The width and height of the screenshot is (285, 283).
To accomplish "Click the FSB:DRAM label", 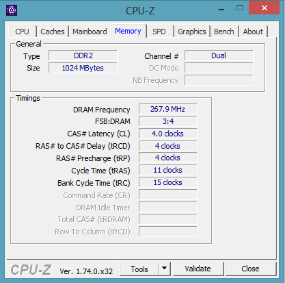I will click(113, 121).
